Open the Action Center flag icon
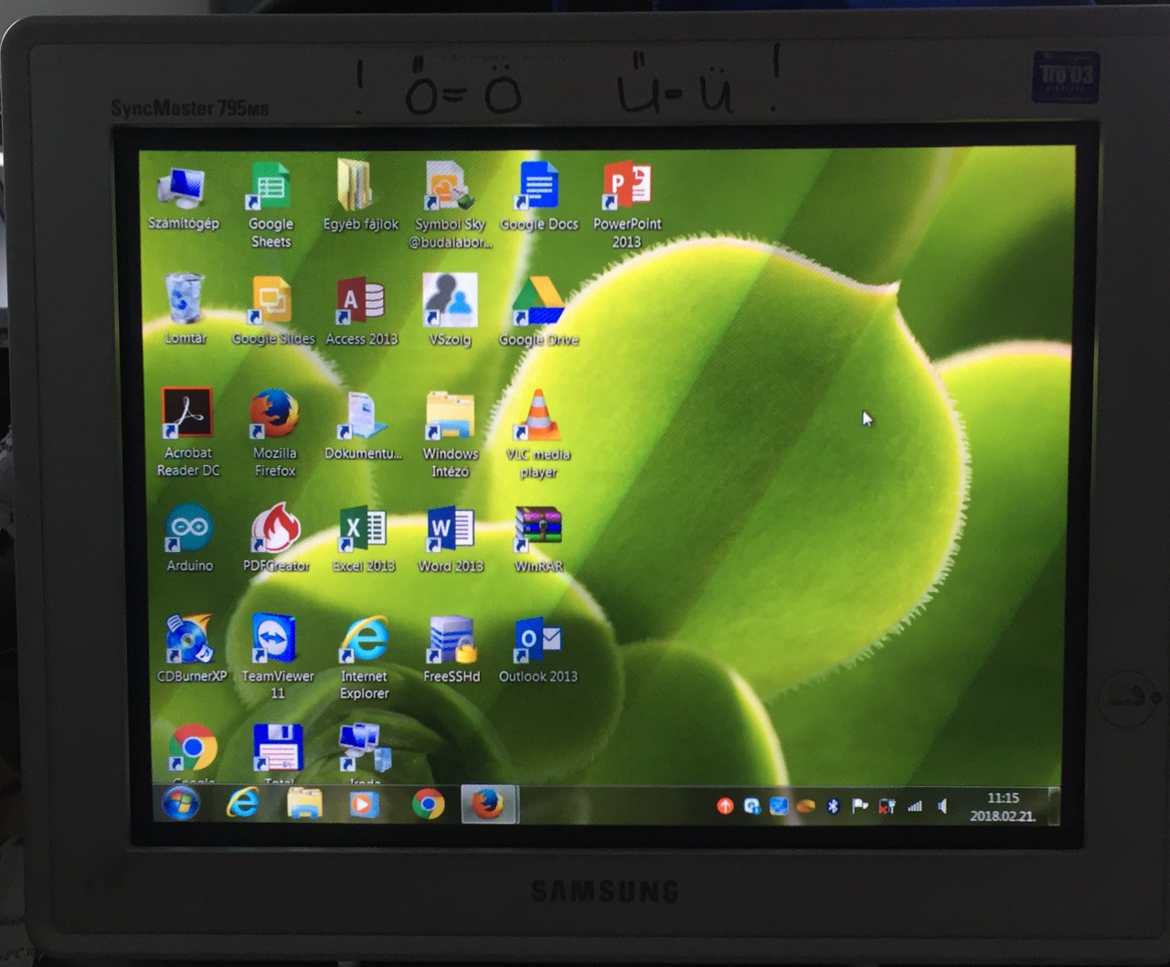The image size is (1170, 967). coord(859,806)
